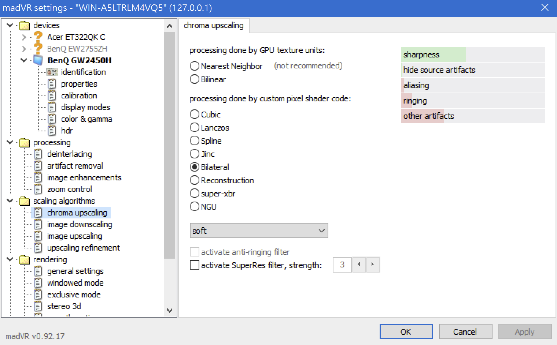The height and width of the screenshot is (345, 557).
Task: Open the soft dropdown list
Action: pos(259,230)
